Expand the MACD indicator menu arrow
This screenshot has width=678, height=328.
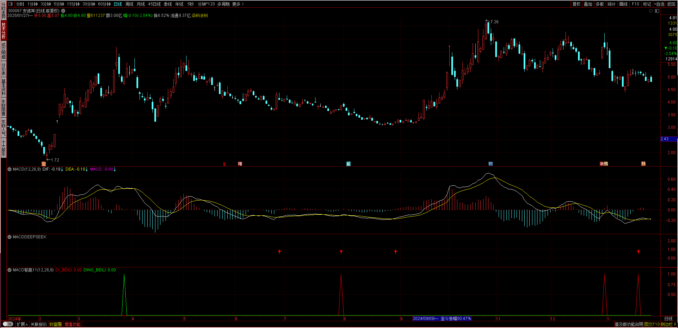9,169
